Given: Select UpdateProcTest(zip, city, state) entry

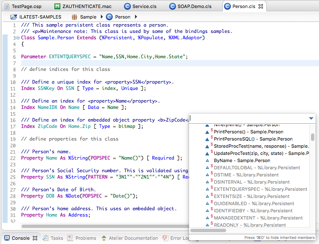Looking at the screenshot, I should (261, 153).
